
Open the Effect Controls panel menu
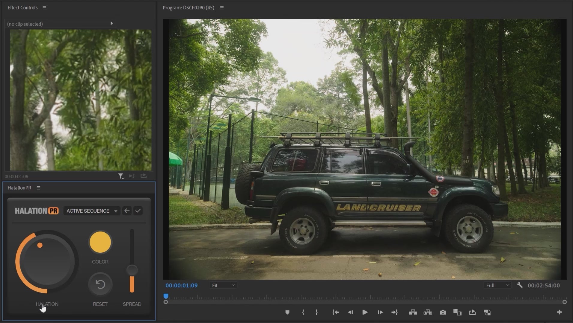44,8
